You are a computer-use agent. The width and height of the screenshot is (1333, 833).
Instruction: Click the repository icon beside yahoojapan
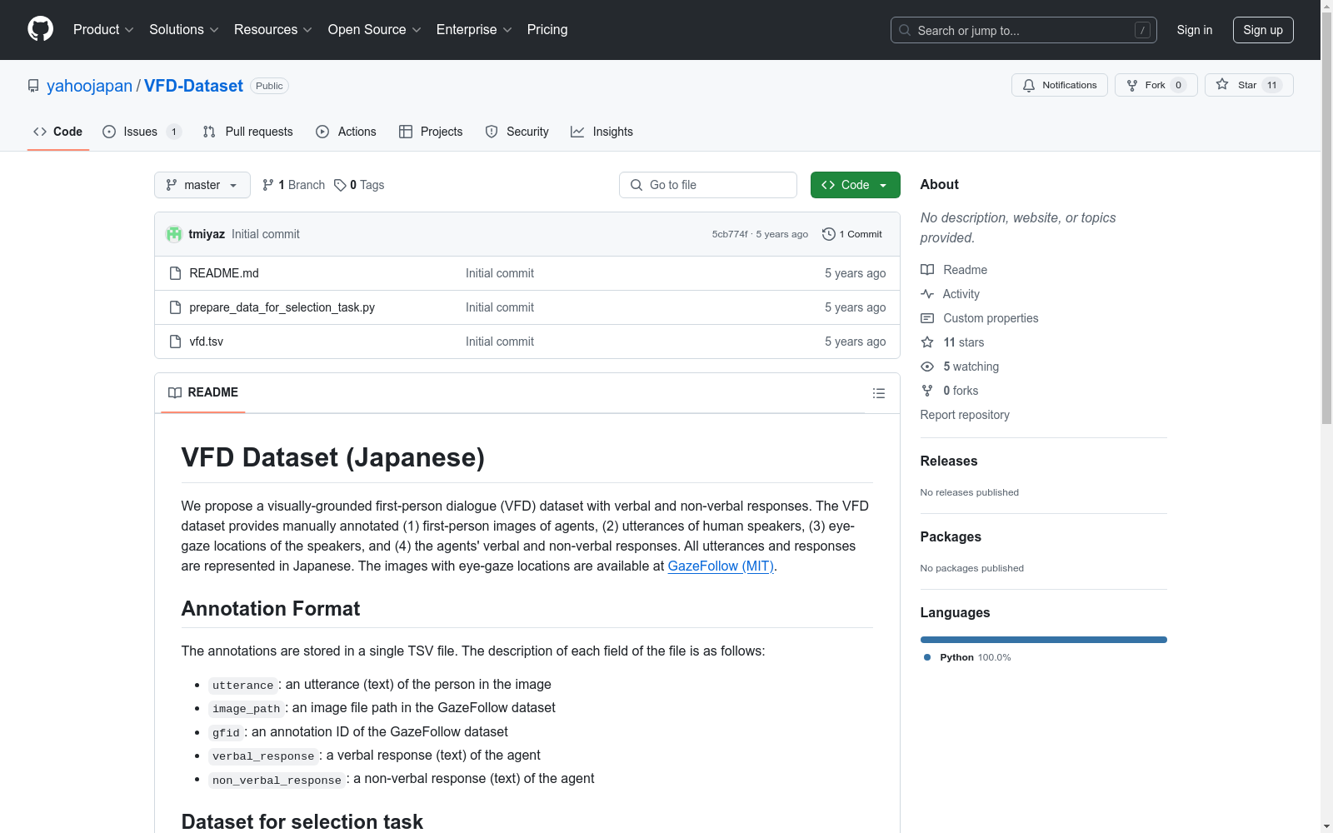pyautogui.click(x=33, y=86)
